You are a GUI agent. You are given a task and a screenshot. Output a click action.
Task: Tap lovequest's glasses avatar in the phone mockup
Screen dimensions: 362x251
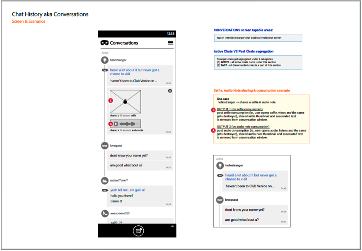105,146
